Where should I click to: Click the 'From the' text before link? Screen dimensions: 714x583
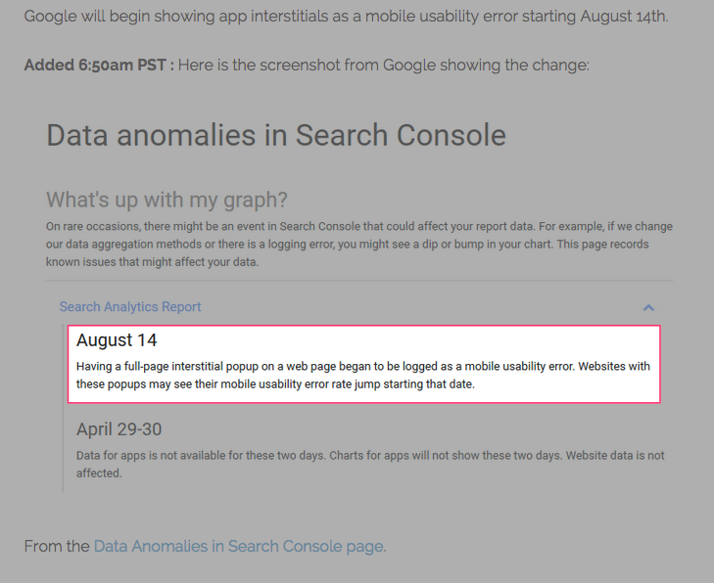click(x=57, y=546)
